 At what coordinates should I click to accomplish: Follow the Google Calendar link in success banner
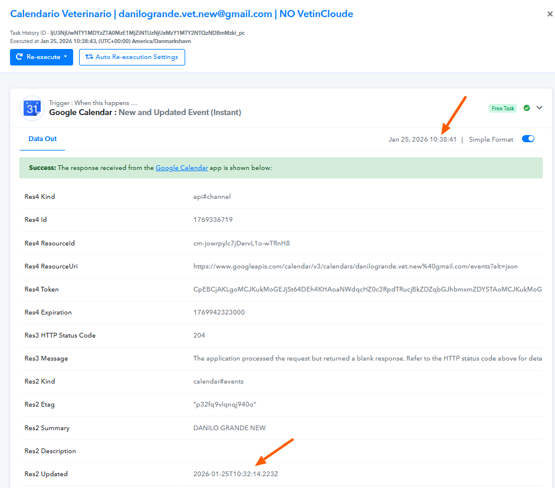click(182, 168)
